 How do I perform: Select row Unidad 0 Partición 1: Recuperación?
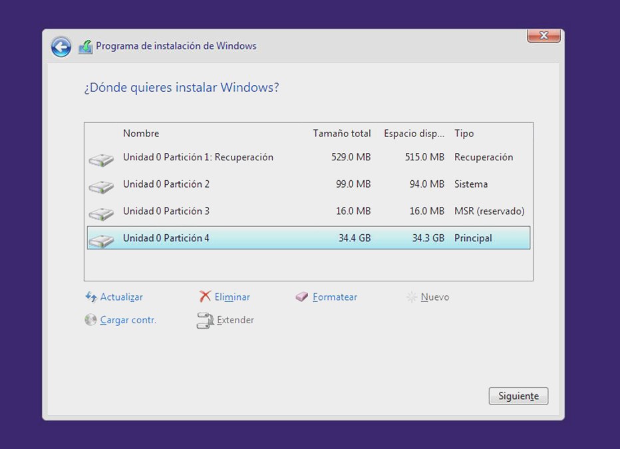click(309, 157)
